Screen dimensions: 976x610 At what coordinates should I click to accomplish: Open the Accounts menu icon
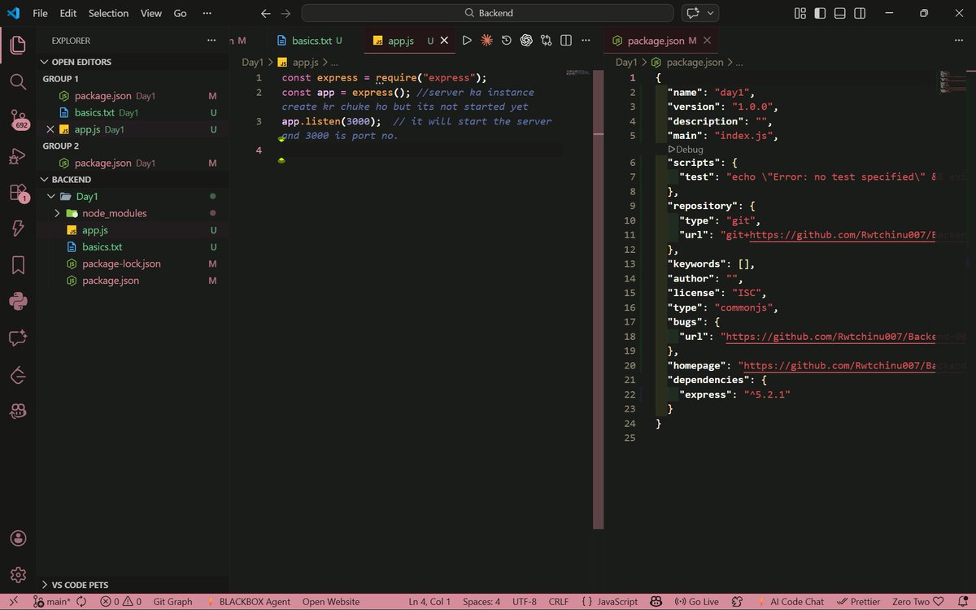coord(18,538)
